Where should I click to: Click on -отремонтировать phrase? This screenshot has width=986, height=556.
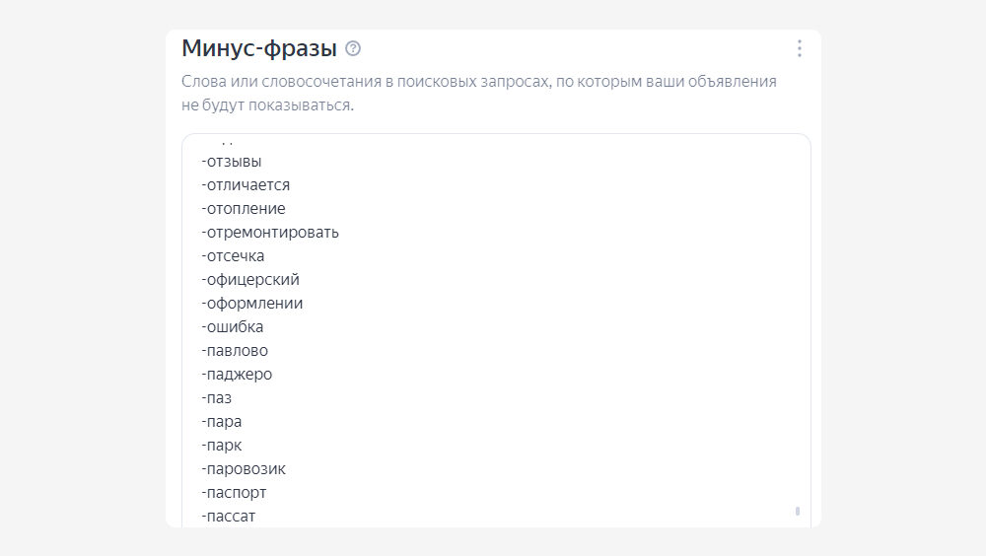click(270, 233)
